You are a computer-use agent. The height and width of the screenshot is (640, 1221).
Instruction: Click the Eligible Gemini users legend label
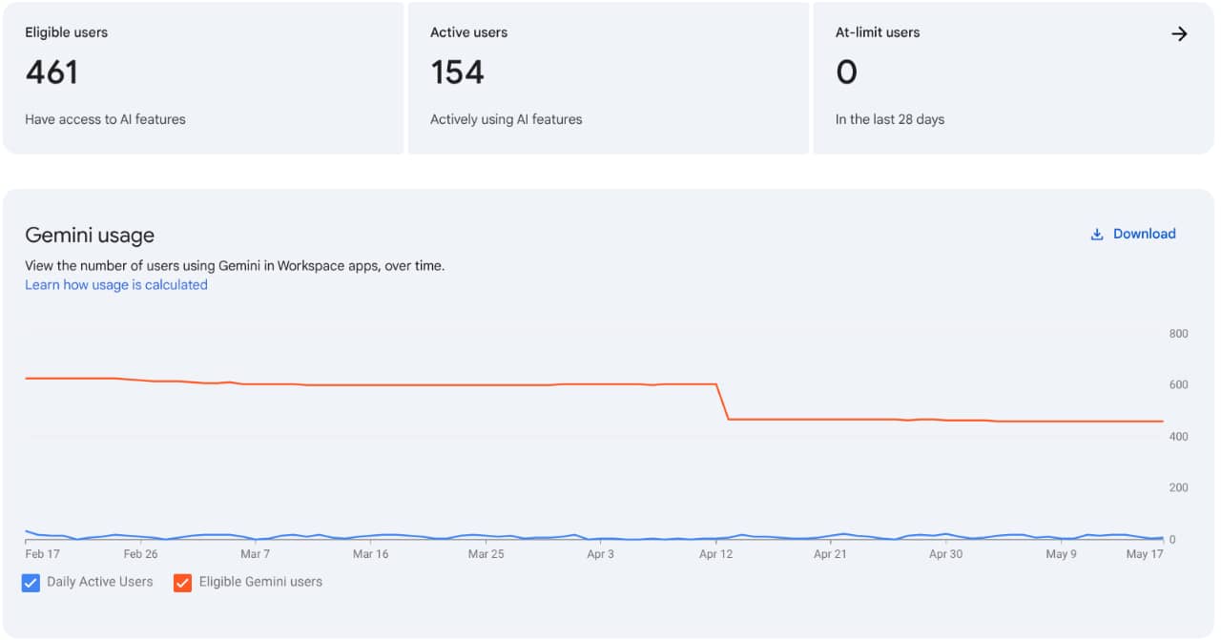click(x=260, y=582)
